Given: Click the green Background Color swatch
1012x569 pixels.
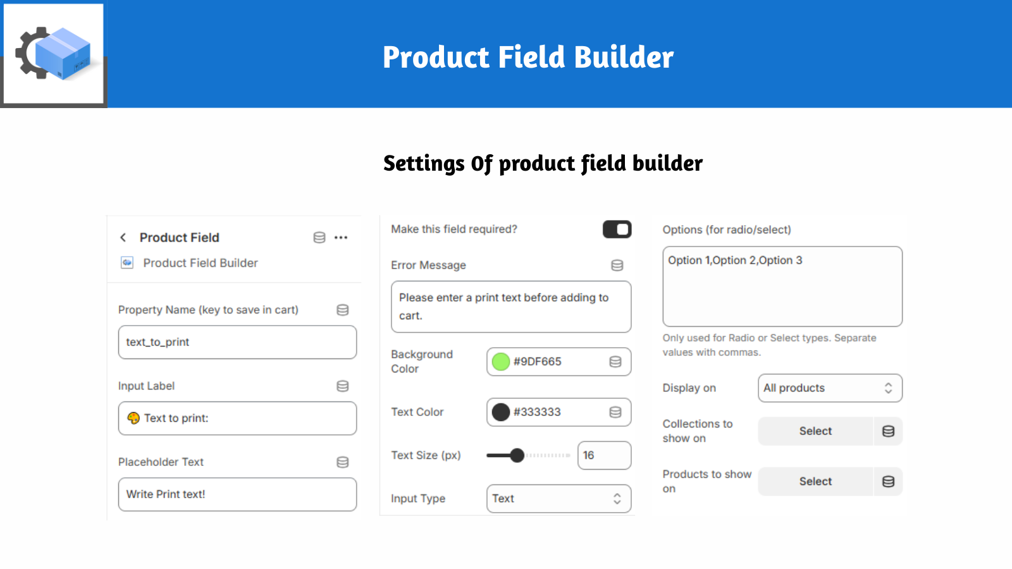Looking at the screenshot, I should (501, 362).
